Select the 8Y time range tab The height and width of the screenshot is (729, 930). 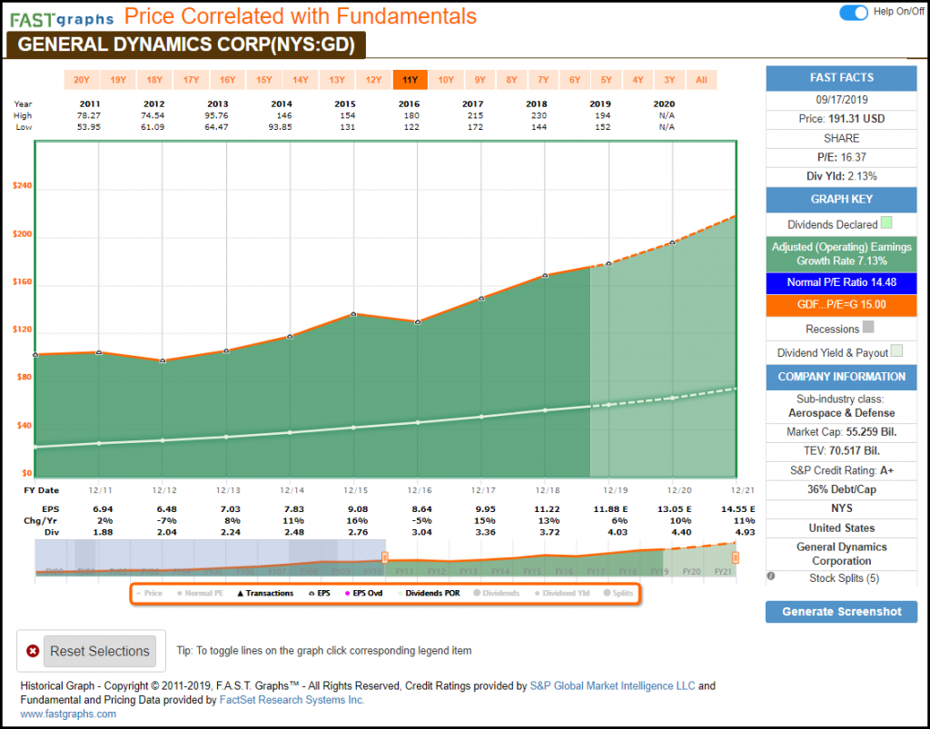click(511, 80)
